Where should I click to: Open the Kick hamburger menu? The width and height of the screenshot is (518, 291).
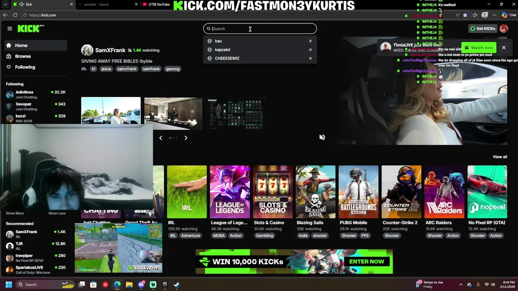[x=10, y=29]
